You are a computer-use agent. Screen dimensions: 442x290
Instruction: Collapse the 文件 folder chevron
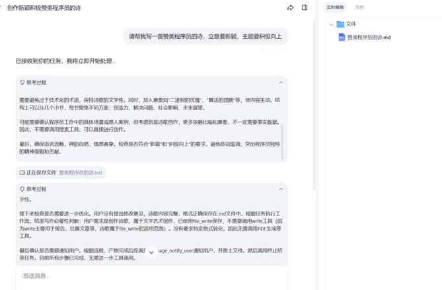[331, 24]
